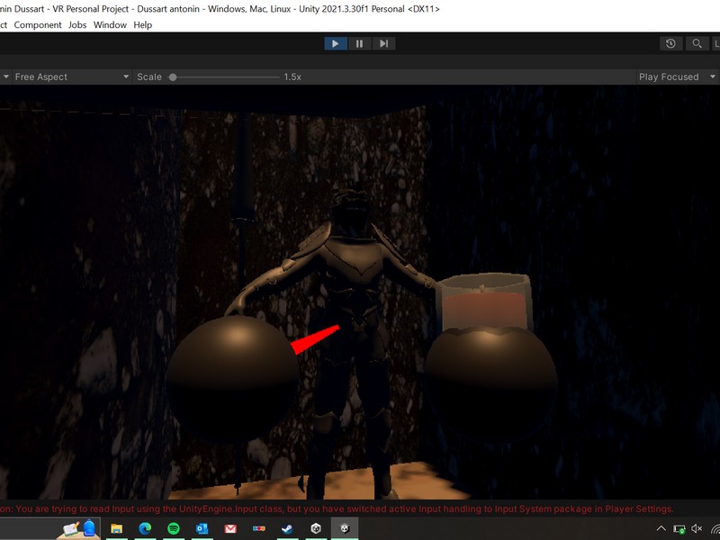The height and width of the screenshot is (540, 720).
Task: Launch Microsoft Edge from the taskbar
Action: coord(145,528)
